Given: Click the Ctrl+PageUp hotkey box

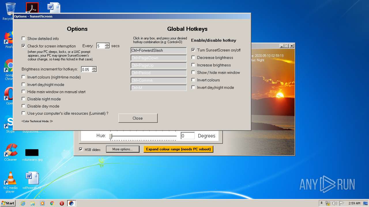Looking at the screenshot, I should pos(159,65).
